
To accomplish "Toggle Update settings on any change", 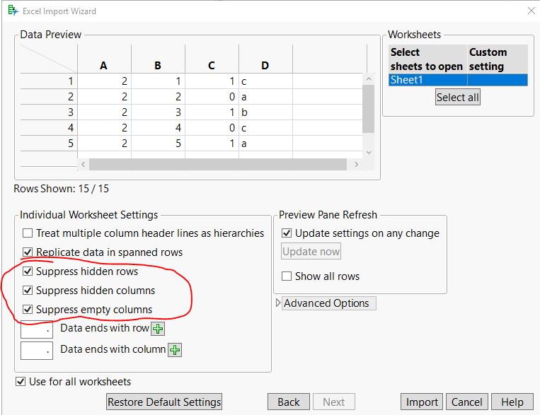I will point(287,233).
